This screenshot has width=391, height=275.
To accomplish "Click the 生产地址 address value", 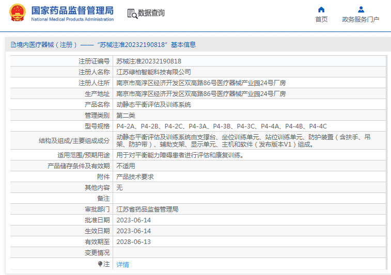I will 201,94.
